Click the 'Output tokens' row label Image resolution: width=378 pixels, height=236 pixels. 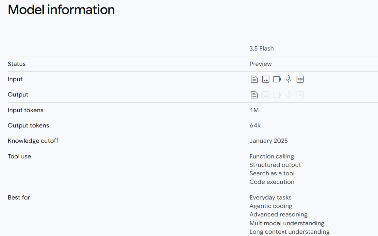click(28, 125)
